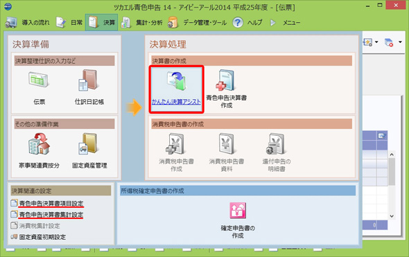Open the 導入の流れ menu
Screen dimensions: 409x257
(x=36, y=23)
